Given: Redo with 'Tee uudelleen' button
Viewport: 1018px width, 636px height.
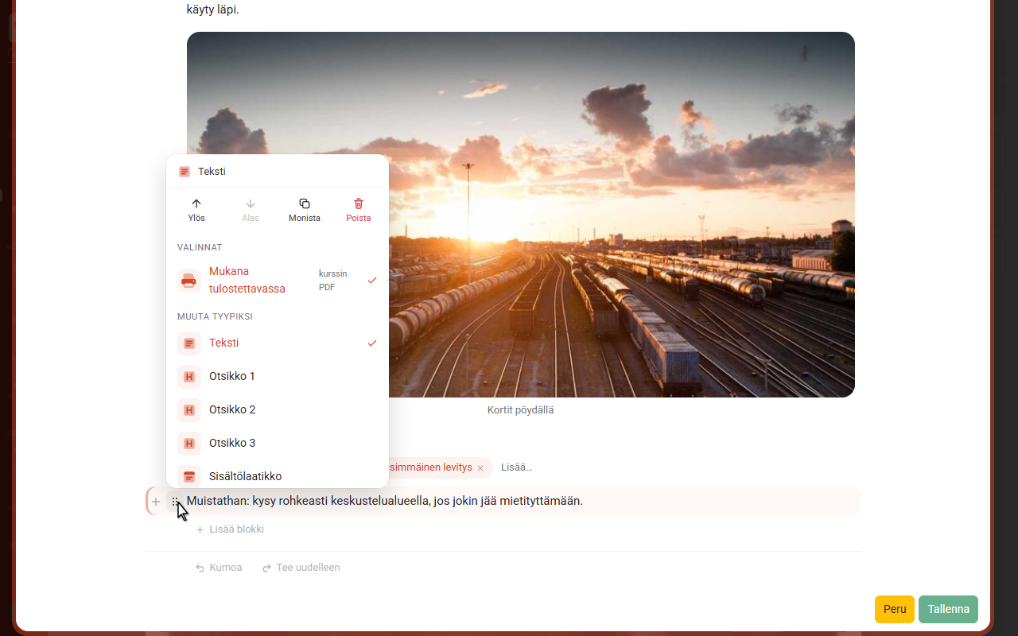Looking at the screenshot, I should point(301,568).
